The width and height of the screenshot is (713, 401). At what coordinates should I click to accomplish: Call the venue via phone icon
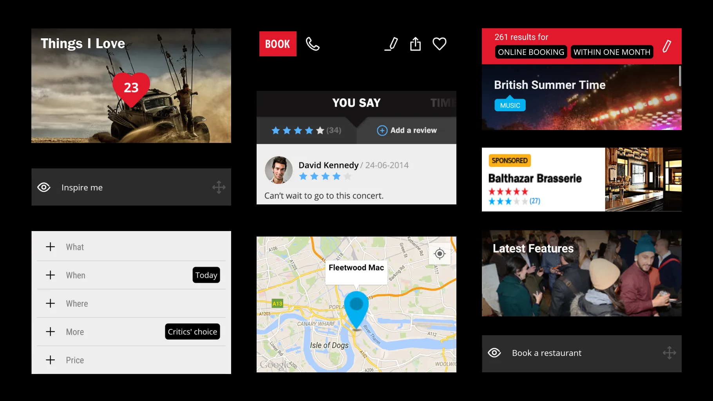(313, 44)
